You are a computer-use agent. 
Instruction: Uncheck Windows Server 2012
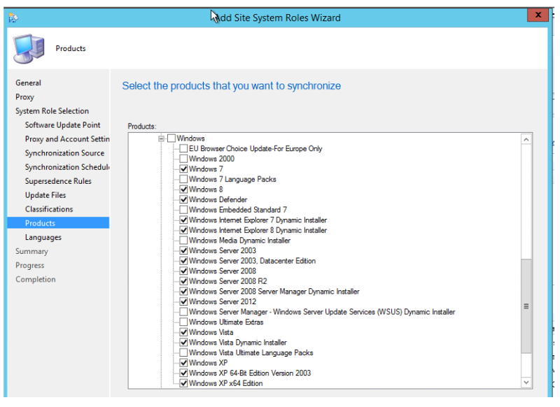[x=183, y=301]
